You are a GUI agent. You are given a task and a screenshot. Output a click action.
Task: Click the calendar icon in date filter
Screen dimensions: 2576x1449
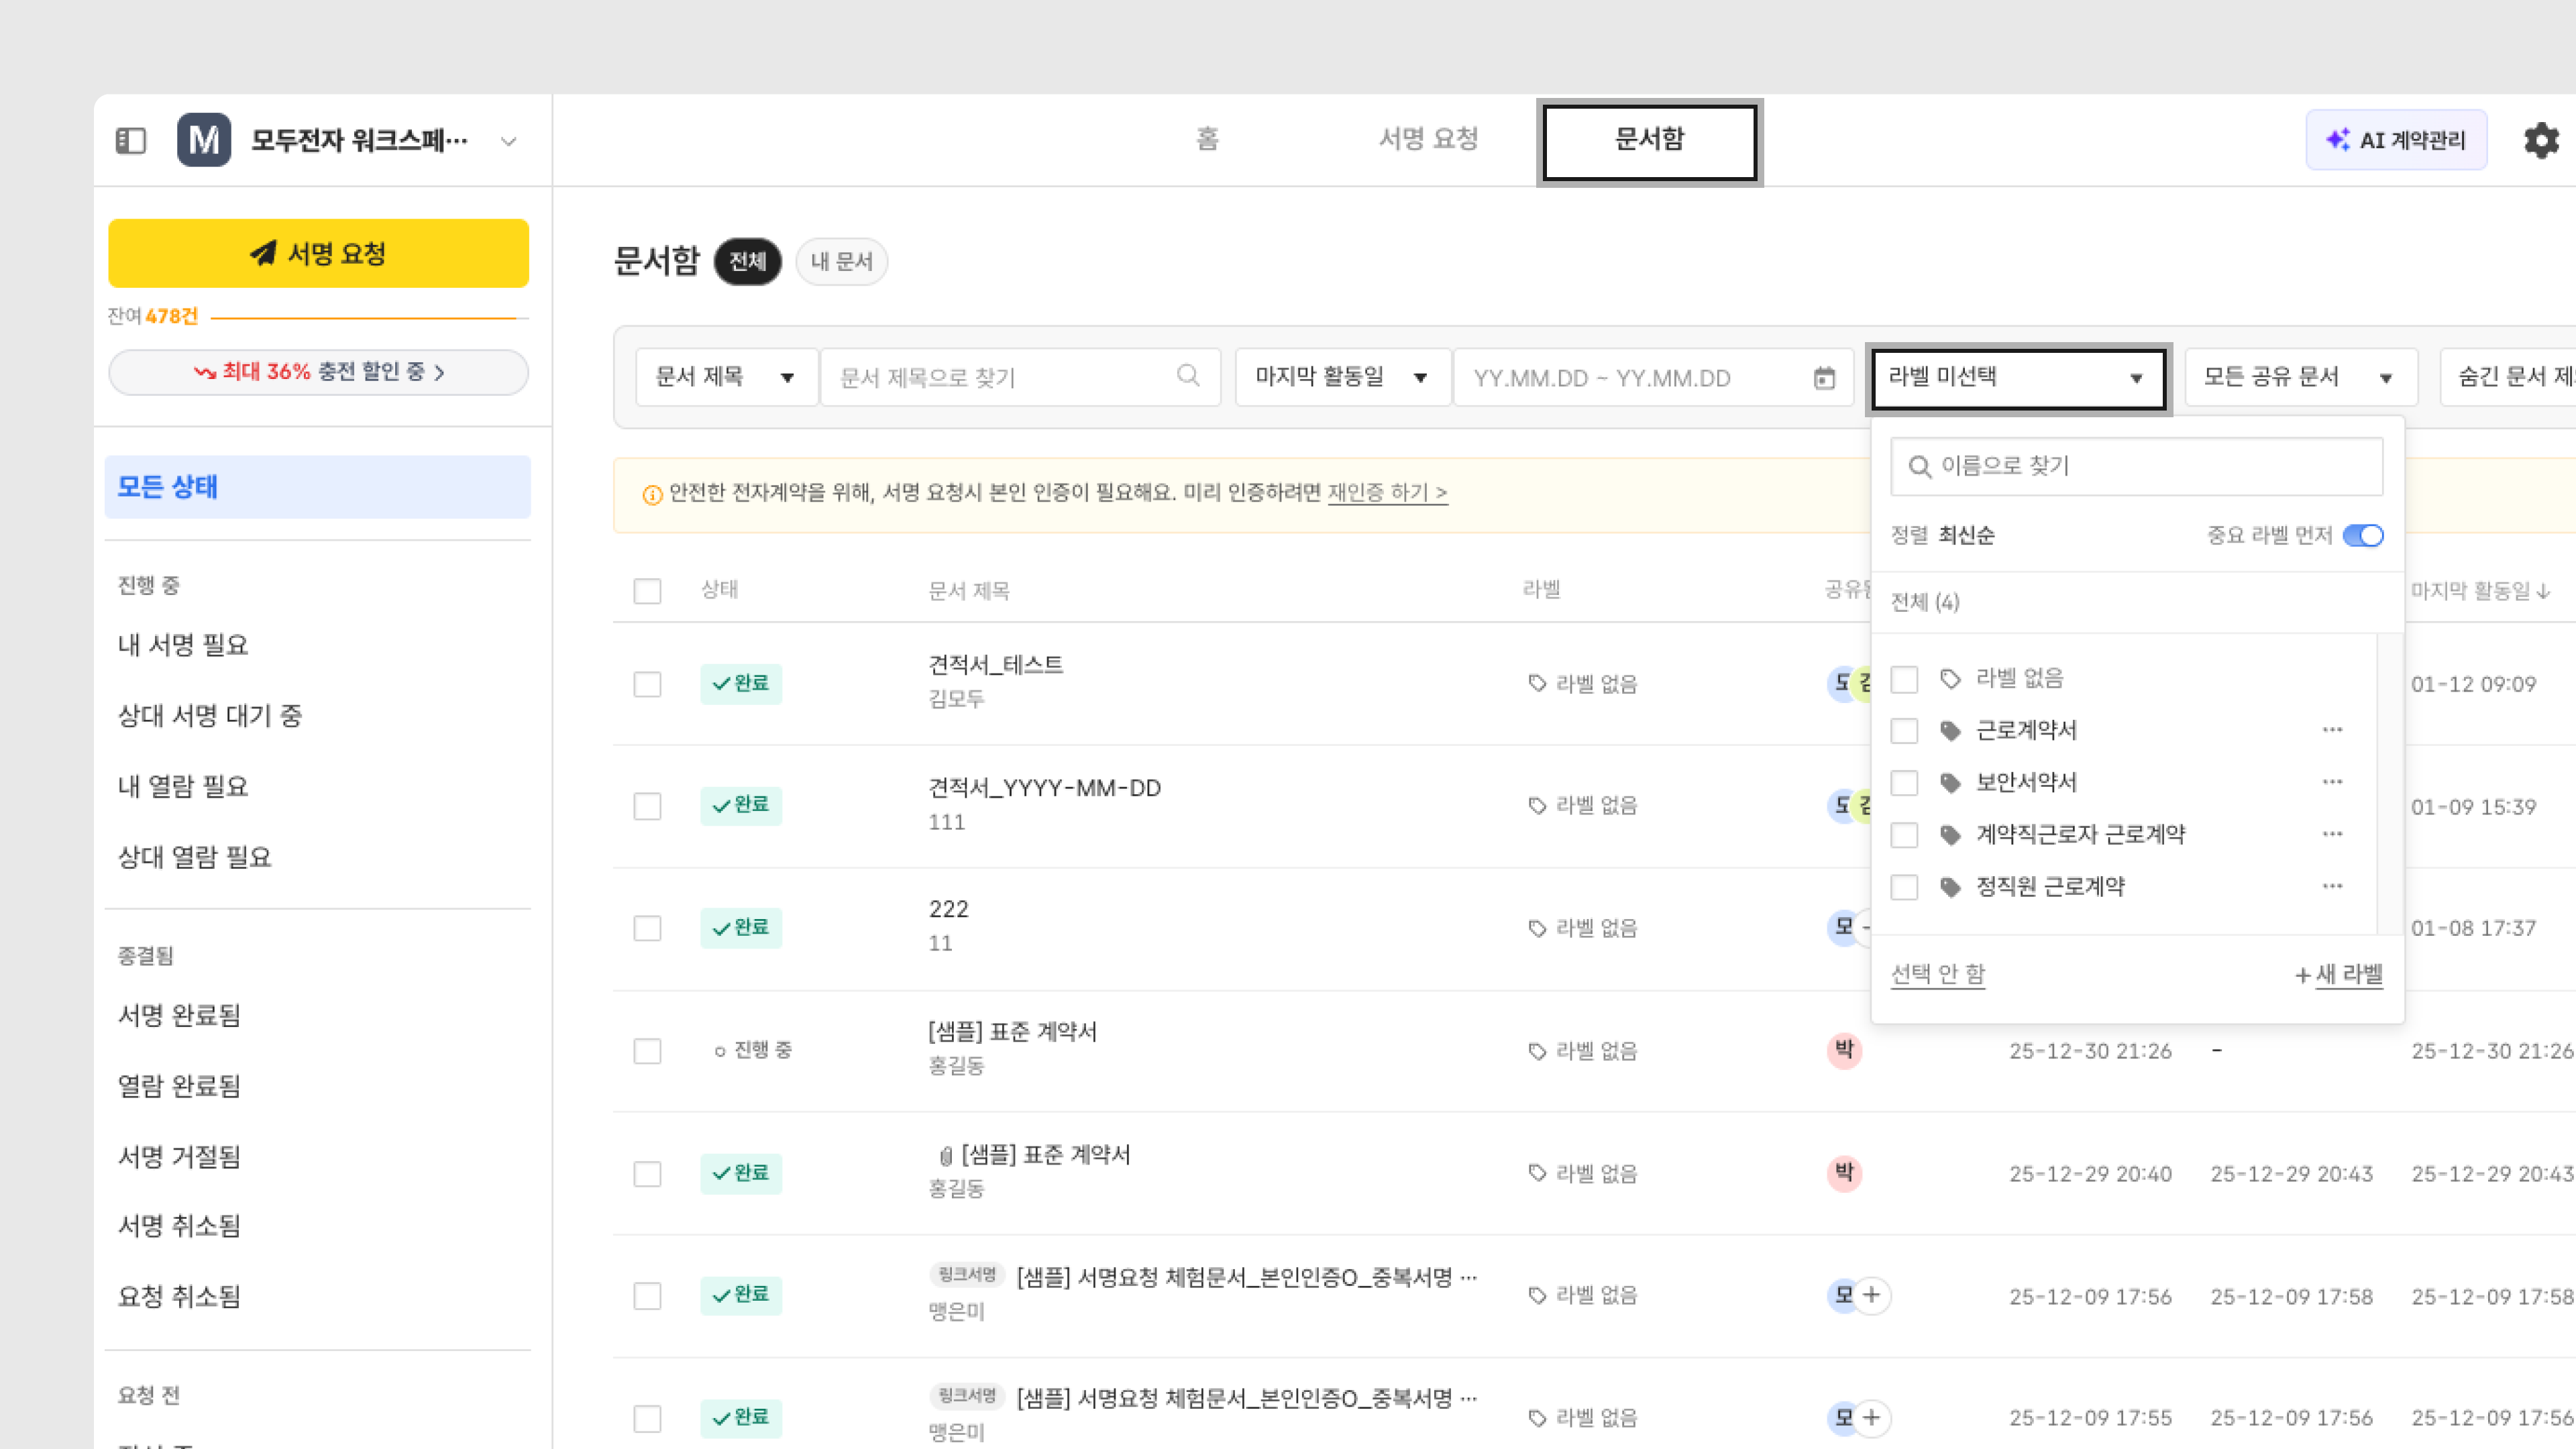[1824, 378]
